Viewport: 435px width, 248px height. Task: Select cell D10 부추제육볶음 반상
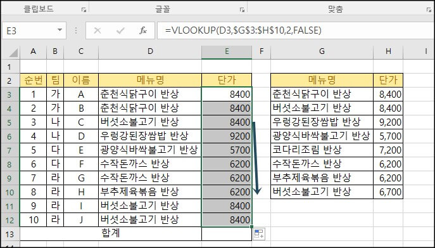coord(150,192)
